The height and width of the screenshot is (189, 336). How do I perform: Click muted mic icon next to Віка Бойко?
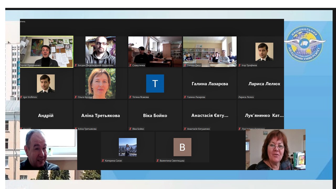pos(130,129)
